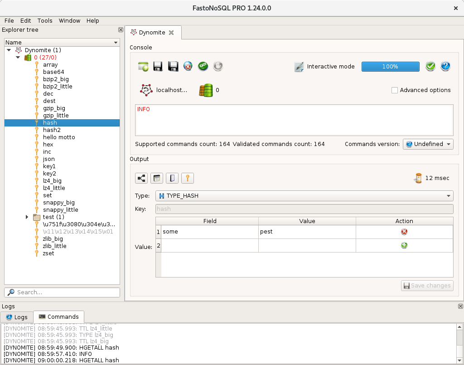
Task: Select the array key in tree
Action: pos(50,65)
